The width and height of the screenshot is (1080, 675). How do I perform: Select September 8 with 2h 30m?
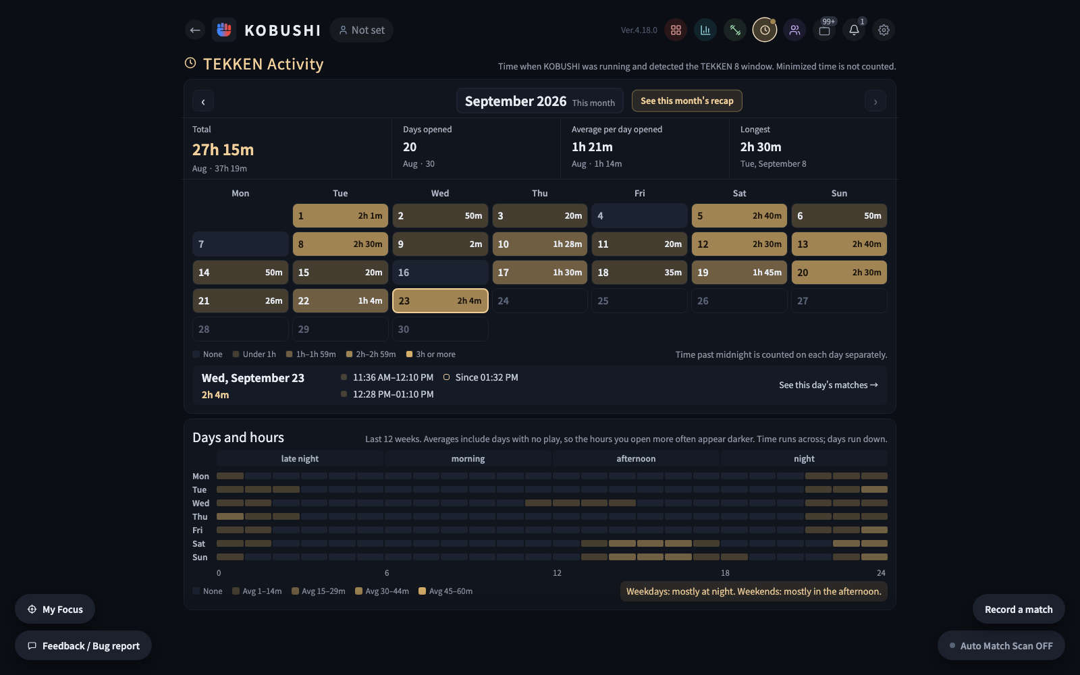[x=340, y=244]
